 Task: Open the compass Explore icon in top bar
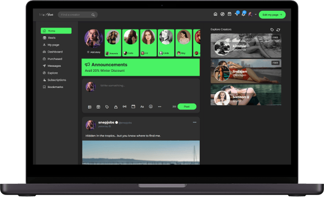[222, 14]
